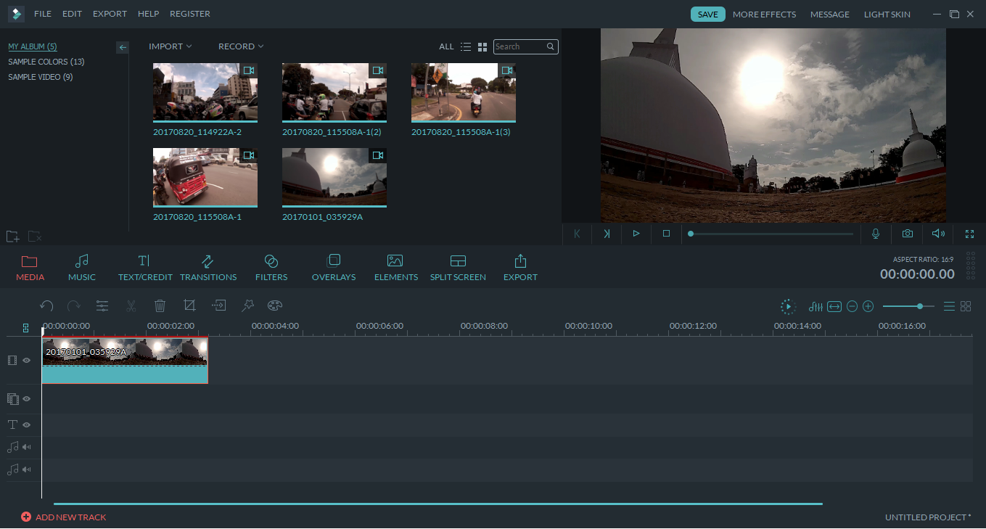This screenshot has height=529, width=986.
Task: Hide the main video track
Action: tap(26, 360)
